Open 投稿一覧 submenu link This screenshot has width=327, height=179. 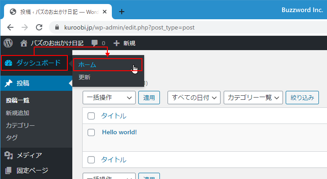pos(18,101)
